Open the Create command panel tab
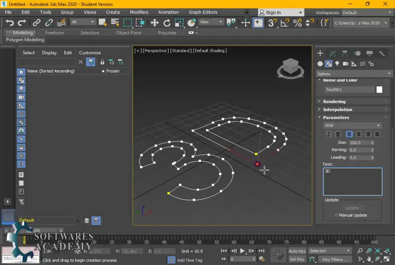The height and width of the screenshot is (265, 395). (x=320, y=53)
